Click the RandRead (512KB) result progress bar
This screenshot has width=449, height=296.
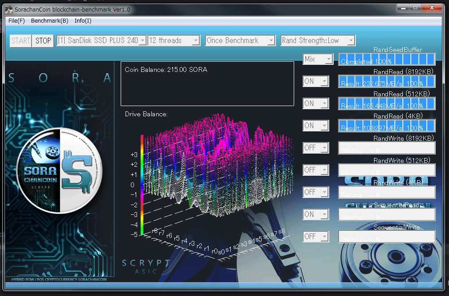tap(386, 103)
